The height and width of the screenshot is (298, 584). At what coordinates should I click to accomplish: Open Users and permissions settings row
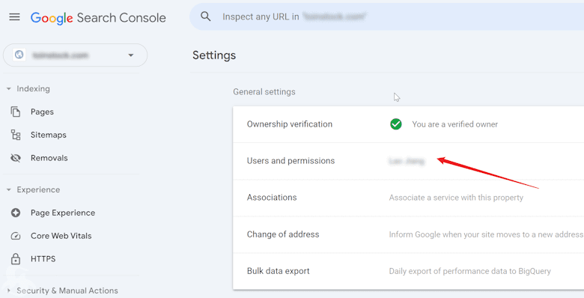point(408,161)
